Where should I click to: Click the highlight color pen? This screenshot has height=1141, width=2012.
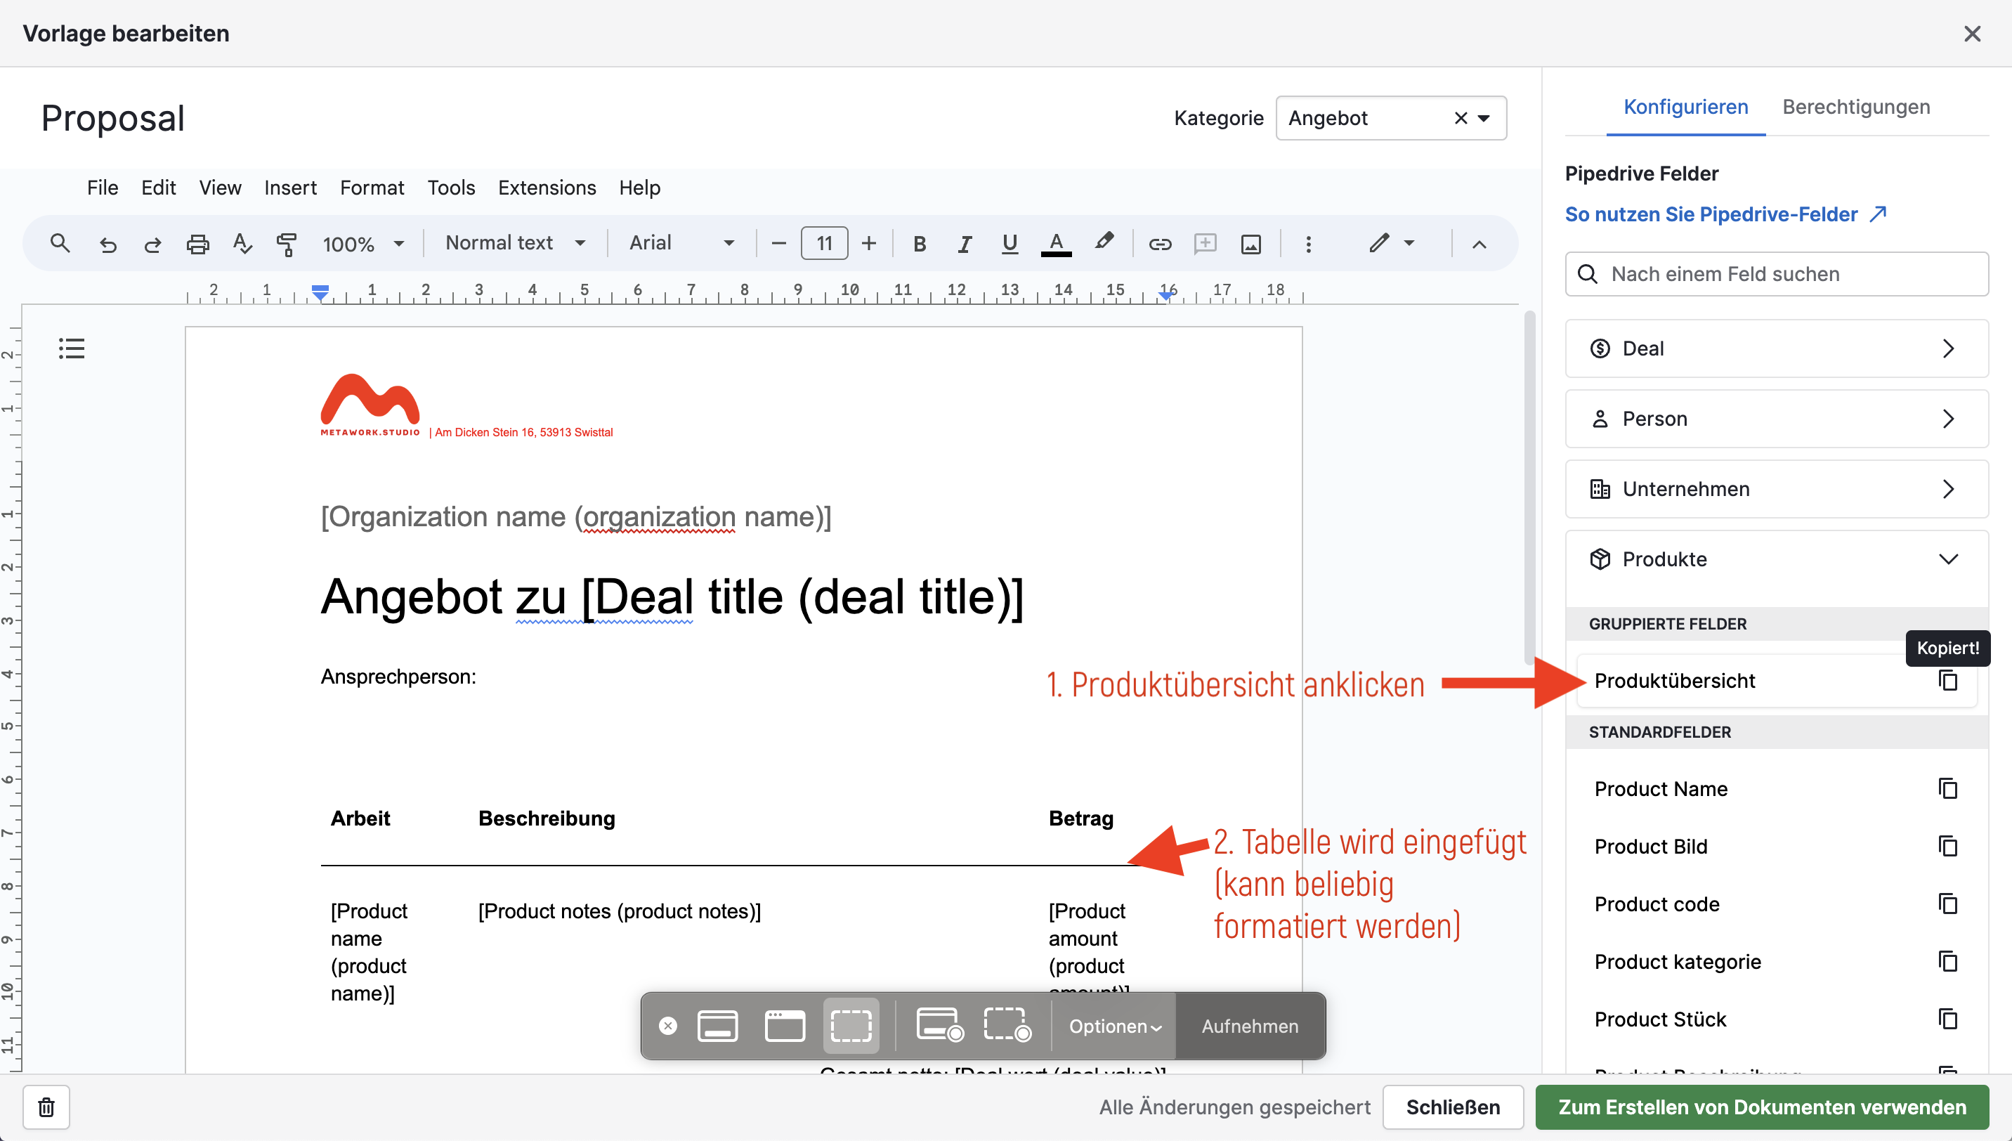click(x=1104, y=242)
